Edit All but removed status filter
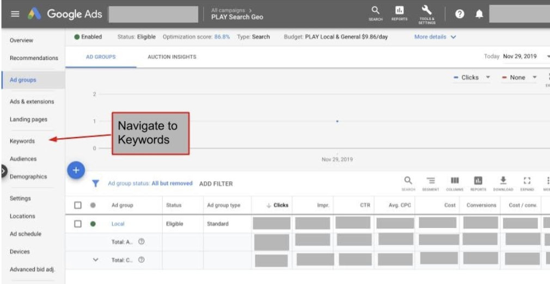The image size is (550, 284). [172, 183]
